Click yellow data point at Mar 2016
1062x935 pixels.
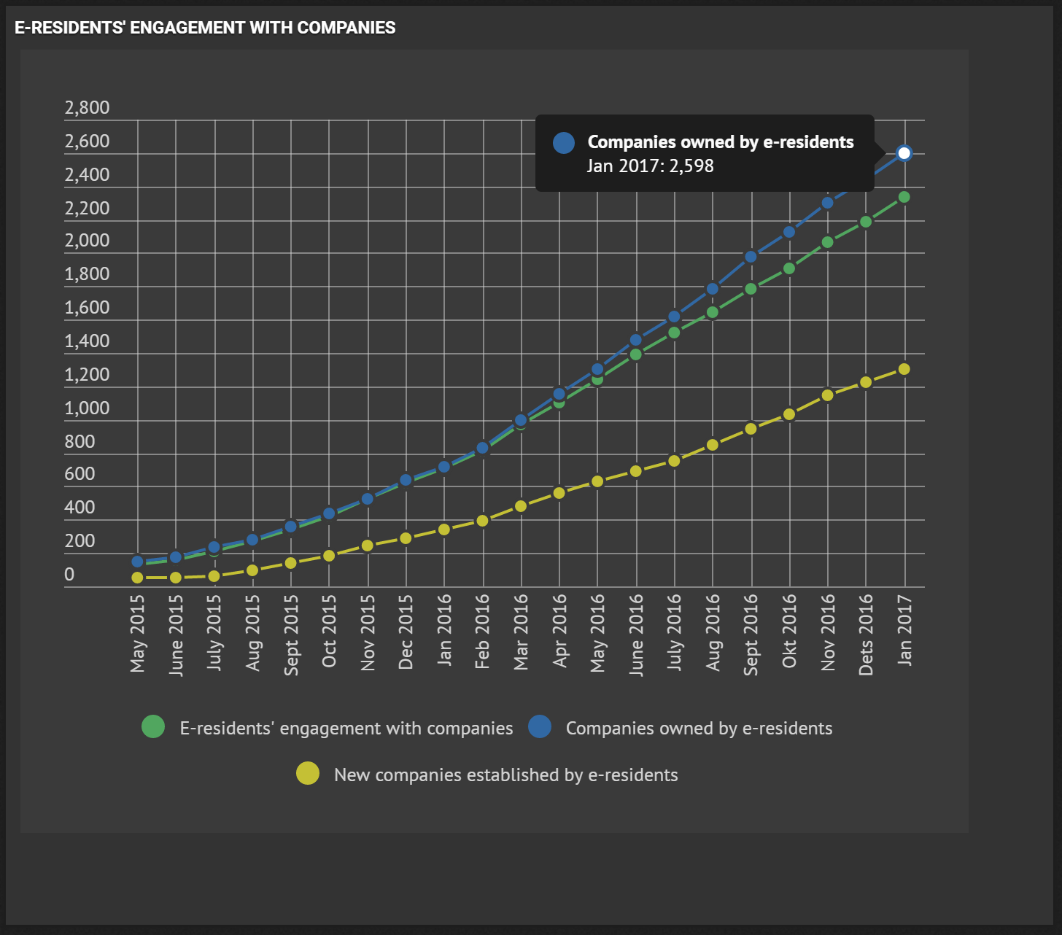[x=521, y=506]
